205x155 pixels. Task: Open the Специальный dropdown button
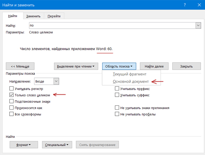tap(57, 145)
